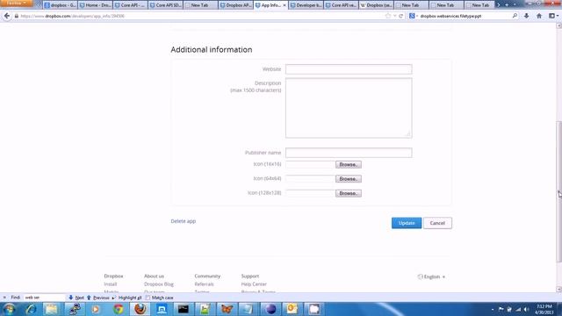Switch to the Wikipedia 'Dropbox (se...' tab
Viewport: 562px width, 316px height.
[376, 5]
